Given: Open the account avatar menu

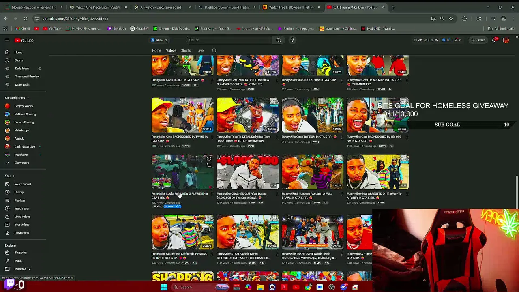Looking at the screenshot, I should click(506, 40).
